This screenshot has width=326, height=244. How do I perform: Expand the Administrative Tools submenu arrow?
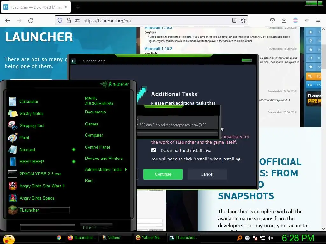coord(126,170)
